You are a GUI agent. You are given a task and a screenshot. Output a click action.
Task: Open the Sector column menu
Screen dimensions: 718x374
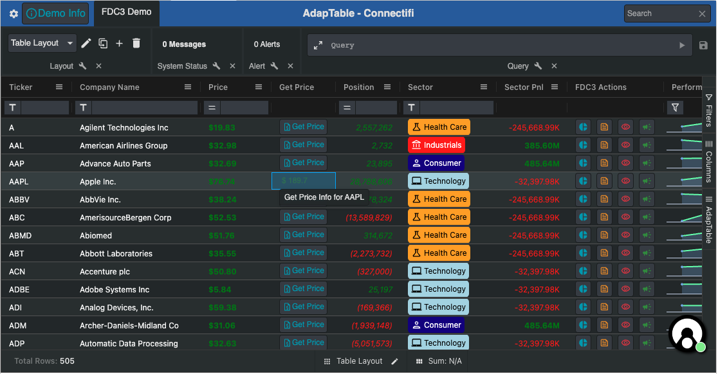pyautogui.click(x=484, y=87)
